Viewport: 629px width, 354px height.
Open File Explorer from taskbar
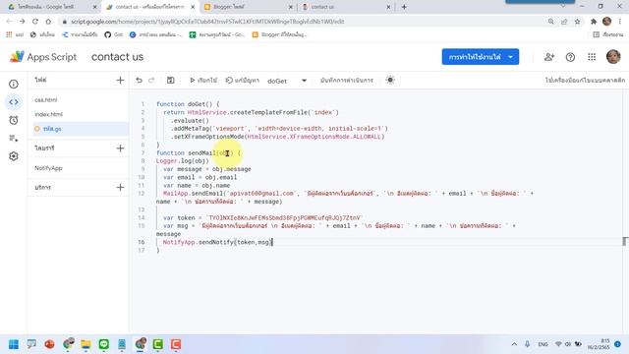86,344
